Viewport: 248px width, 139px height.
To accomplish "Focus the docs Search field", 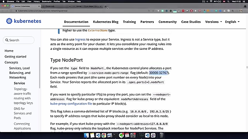I will pos(19,40).
